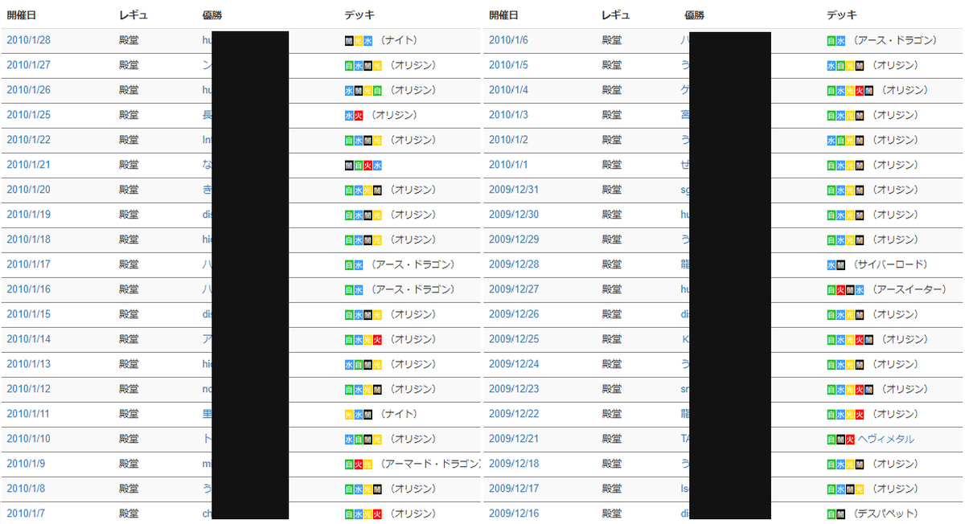
Task: Click the black 闇 icon in the 2010/1/11 row
Action: coord(368,414)
